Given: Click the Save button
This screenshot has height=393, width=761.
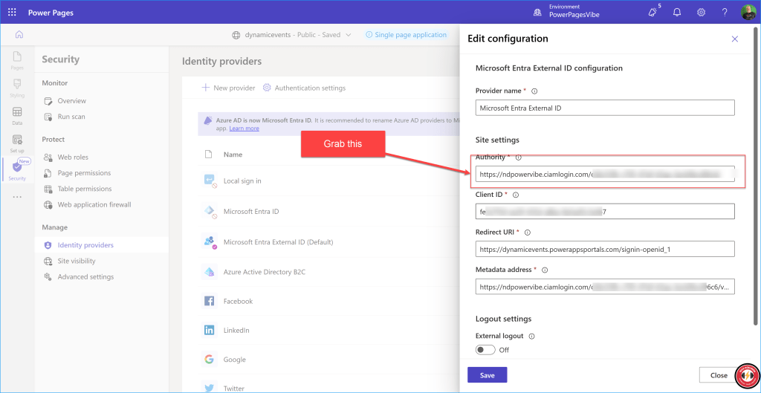Looking at the screenshot, I should pos(487,375).
